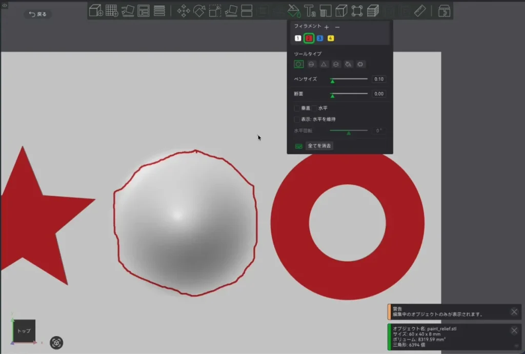
Task: Remove a filament with the minus button
Action: pos(337,27)
